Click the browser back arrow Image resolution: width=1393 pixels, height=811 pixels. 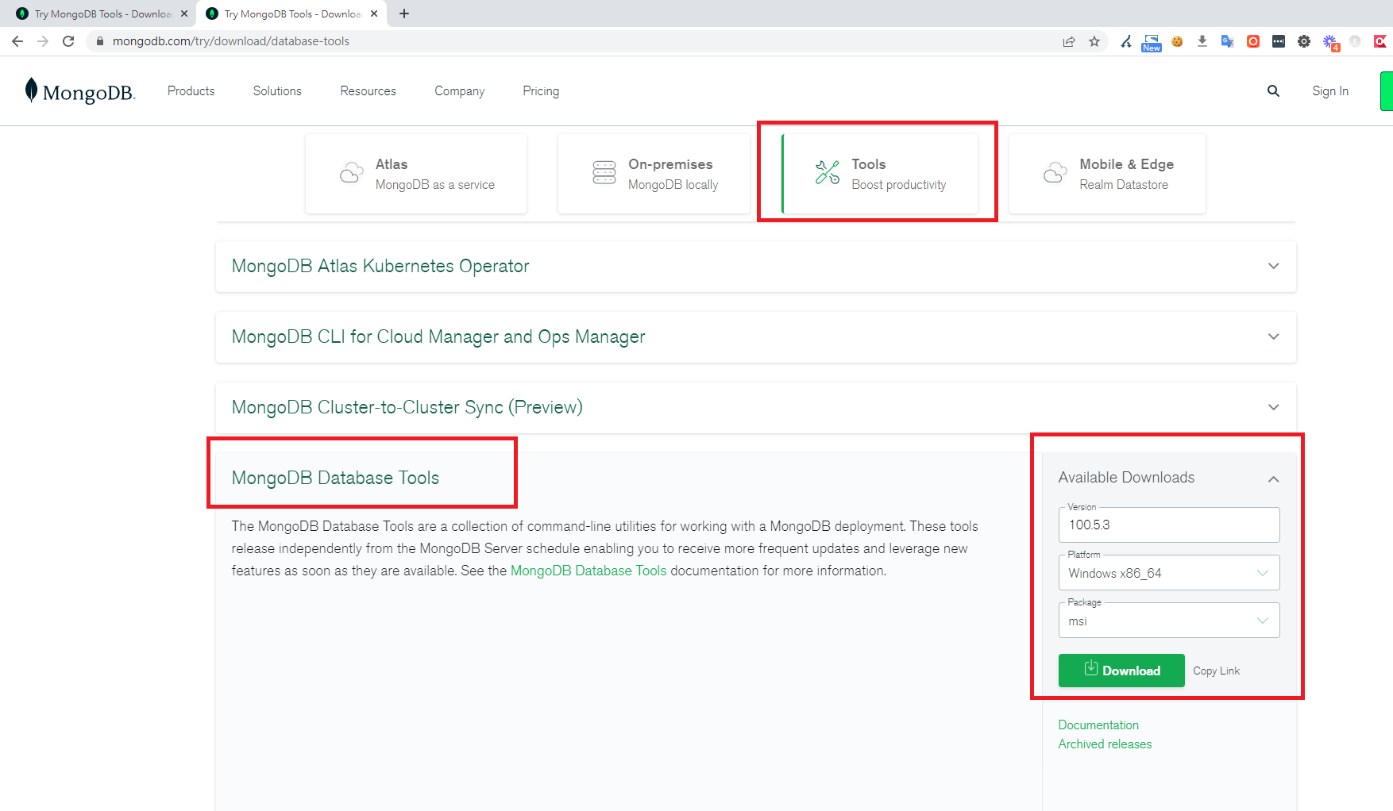coord(17,41)
